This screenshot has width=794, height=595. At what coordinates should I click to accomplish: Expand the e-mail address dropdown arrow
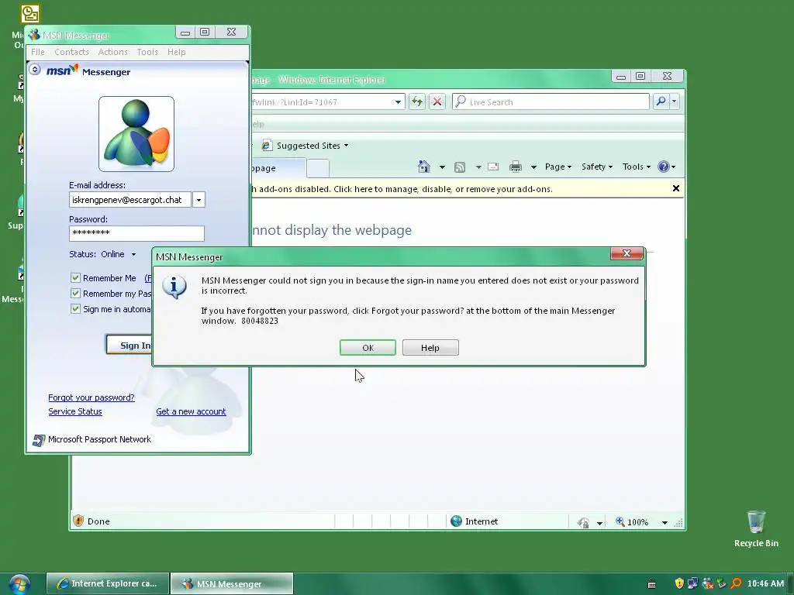click(199, 200)
